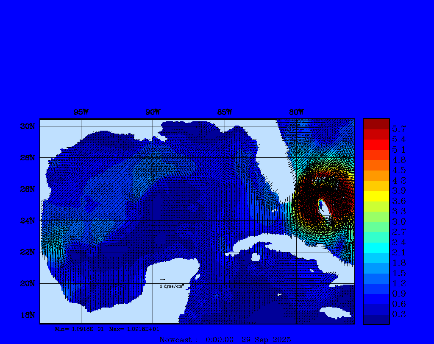Click the 30N latitude label

(x=27, y=126)
